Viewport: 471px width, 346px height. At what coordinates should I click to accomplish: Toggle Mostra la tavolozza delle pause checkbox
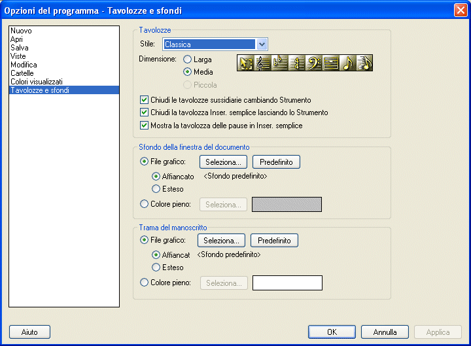(x=144, y=125)
